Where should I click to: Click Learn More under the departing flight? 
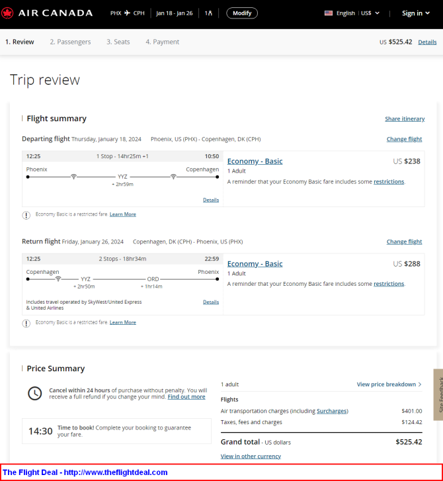[122, 214]
